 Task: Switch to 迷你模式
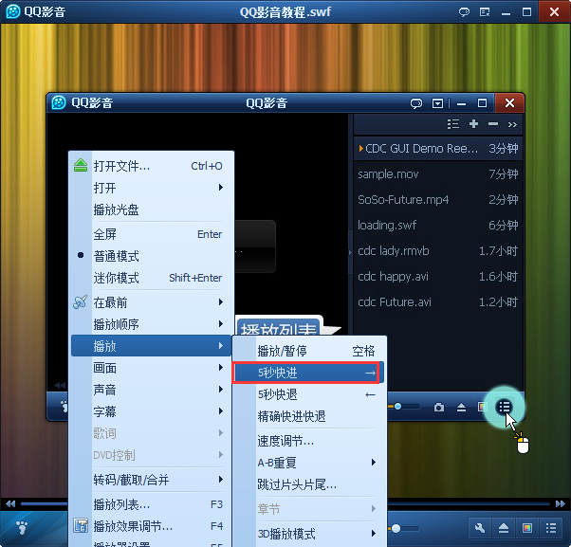pos(151,278)
